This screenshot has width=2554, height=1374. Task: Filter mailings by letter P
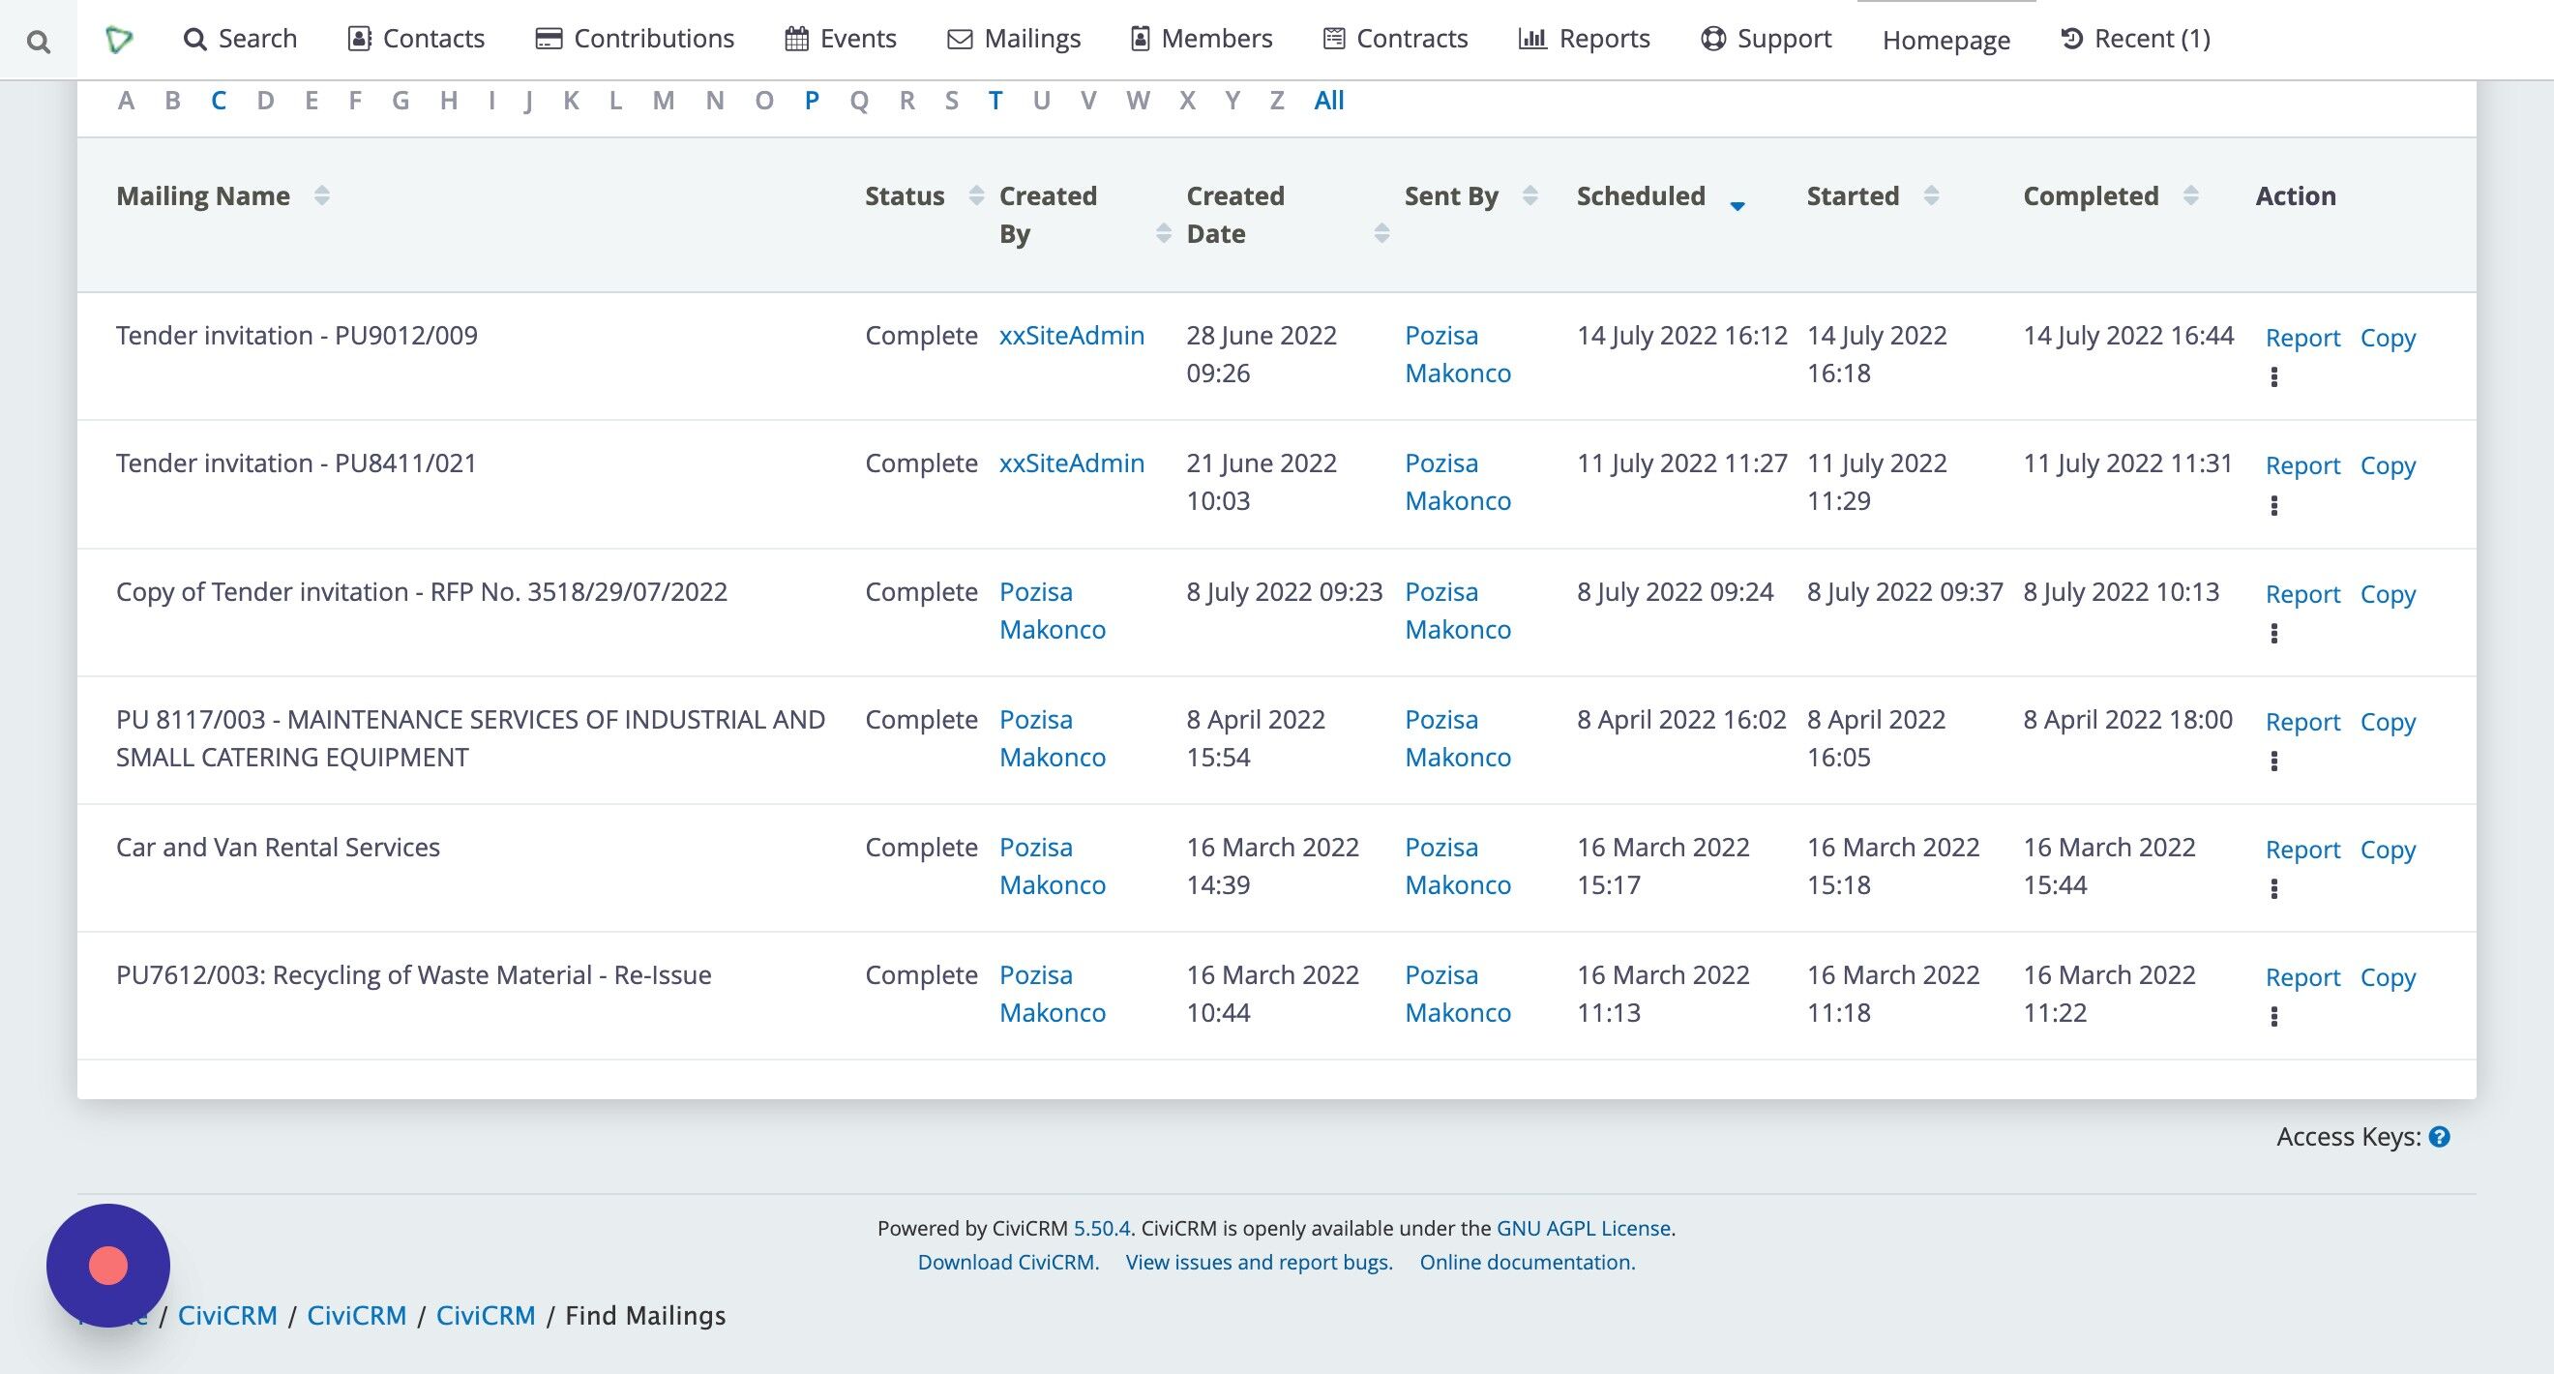coord(812,100)
